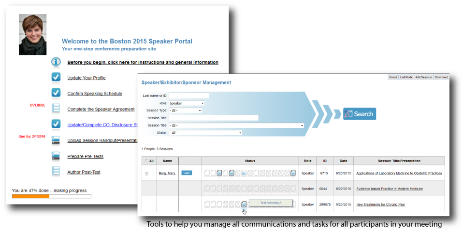Click the date cell 9/23/2015
Image resolution: width=464 pixels, height=231 pixels.
pos(343,204)
